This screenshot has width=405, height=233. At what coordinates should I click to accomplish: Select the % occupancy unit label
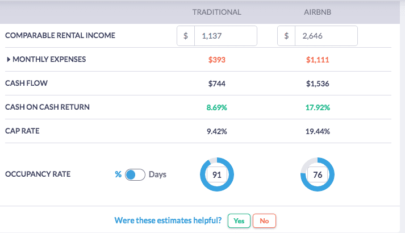[118, 175]
